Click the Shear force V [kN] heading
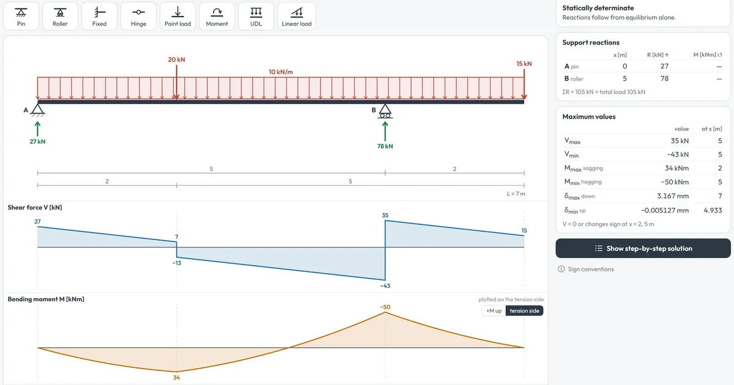Viewport: 734px width, 385px height. pos(35,208)
